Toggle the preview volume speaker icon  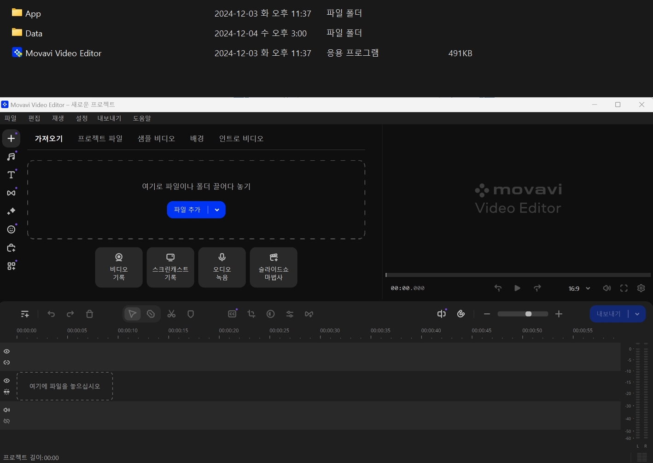pyautogui.click(x=607, y=288)
